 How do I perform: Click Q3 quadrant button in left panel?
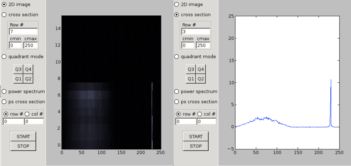point(18,69)
